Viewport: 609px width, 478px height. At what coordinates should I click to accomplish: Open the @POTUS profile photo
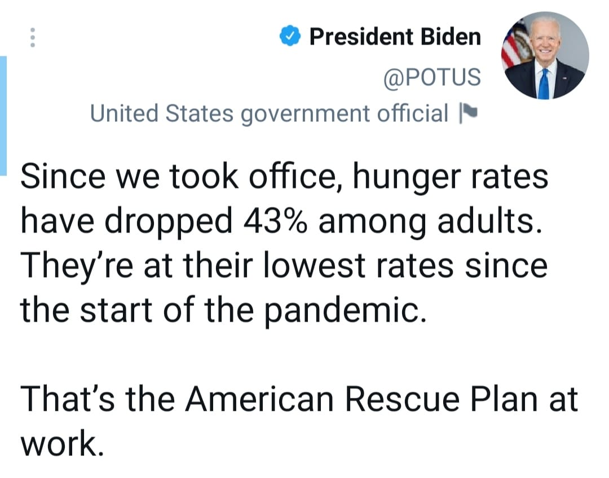(545, 55)
